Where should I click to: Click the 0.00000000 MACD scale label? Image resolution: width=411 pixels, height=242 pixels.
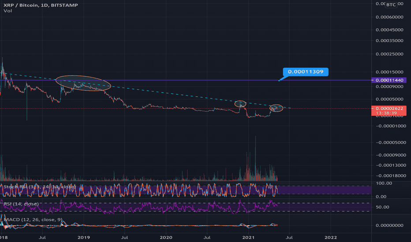click(389, 225)
